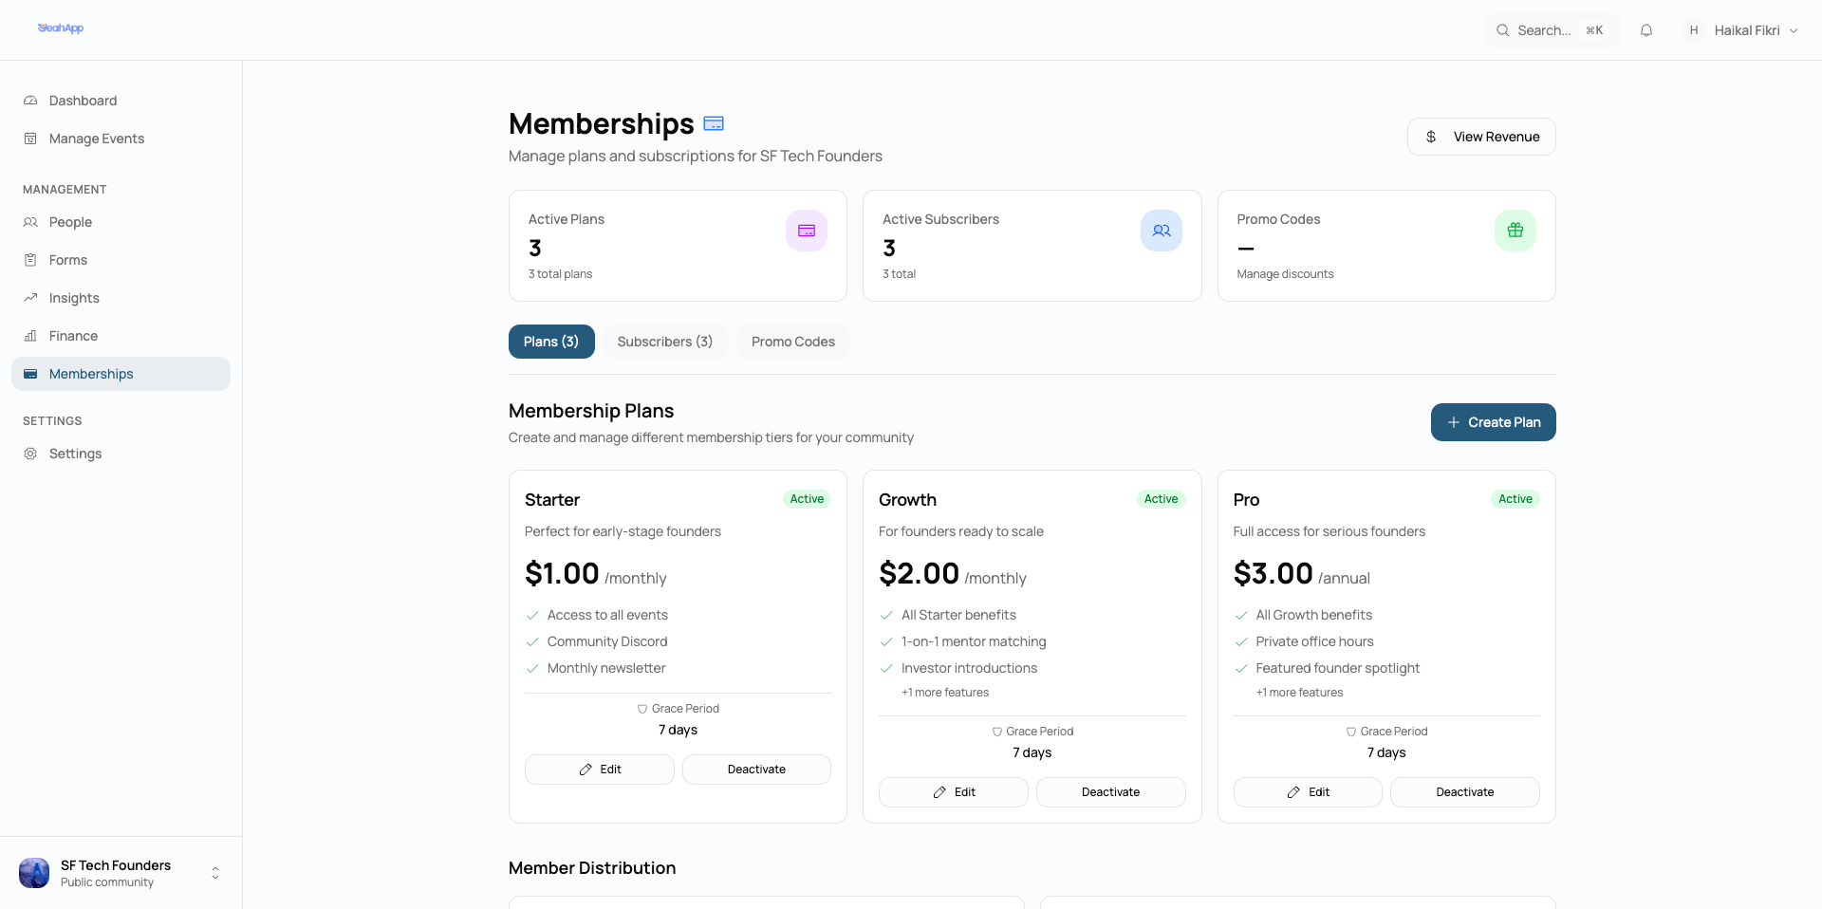
Task: Deactivate the Pro plan
Action: pyautogui.click(x=1464, y=792)
